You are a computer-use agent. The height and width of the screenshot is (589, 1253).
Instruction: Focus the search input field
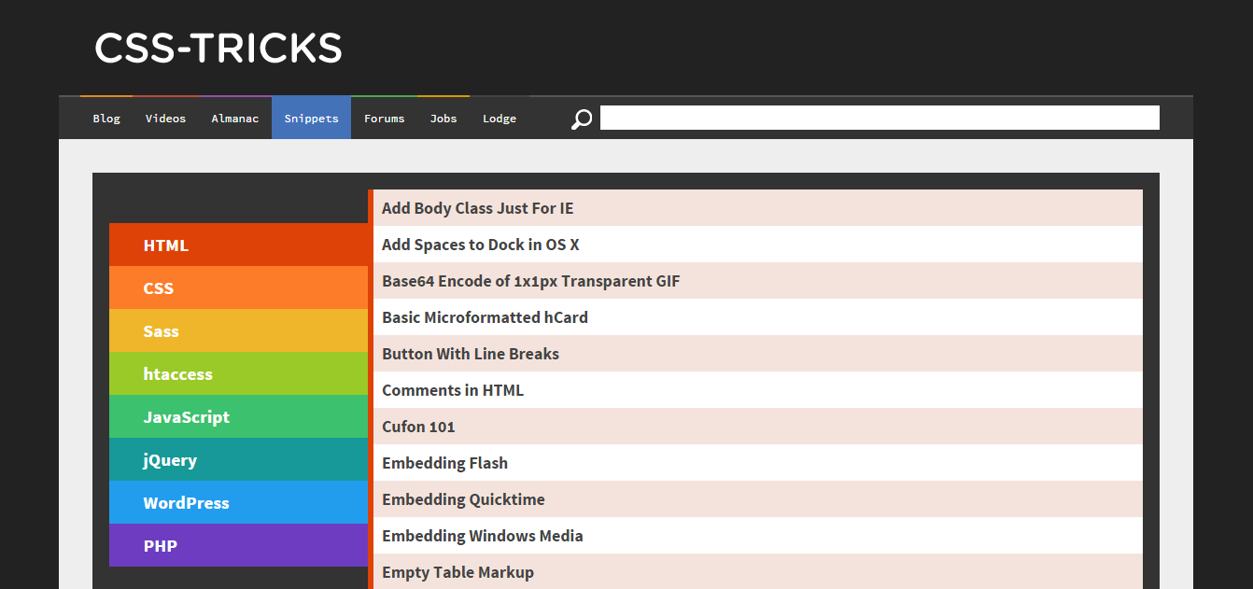(x=880, y=118)
